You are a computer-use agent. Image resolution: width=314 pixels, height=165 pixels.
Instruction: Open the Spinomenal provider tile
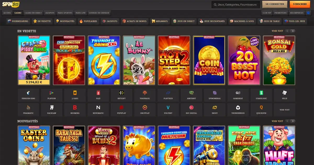coord(215,95)
